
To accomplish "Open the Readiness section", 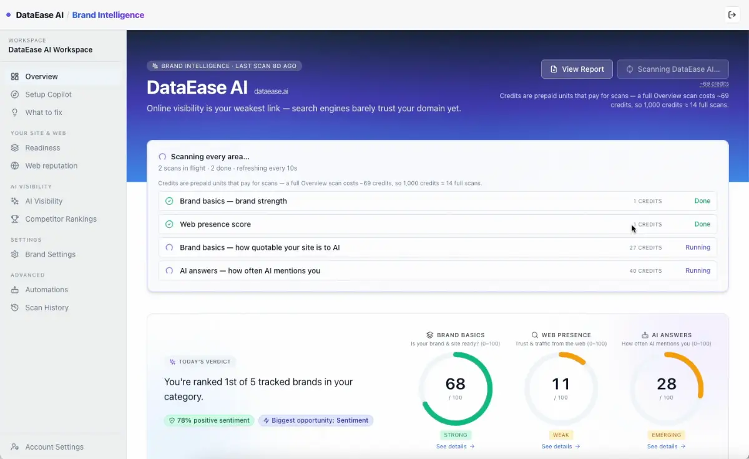I will [x=62, y=148].
